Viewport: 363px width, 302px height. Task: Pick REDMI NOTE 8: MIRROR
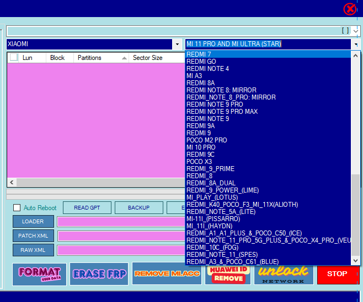click(x=268, y=90)
